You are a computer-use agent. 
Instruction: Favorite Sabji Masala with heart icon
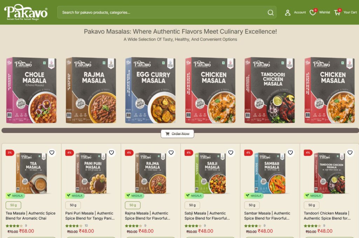[231, 153]
